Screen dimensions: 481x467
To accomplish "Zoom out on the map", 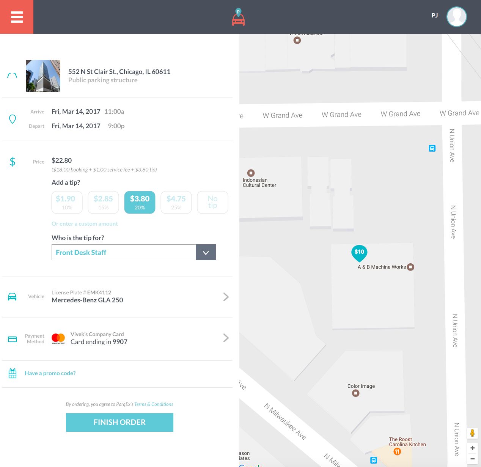I will click(x=472, y=459).
